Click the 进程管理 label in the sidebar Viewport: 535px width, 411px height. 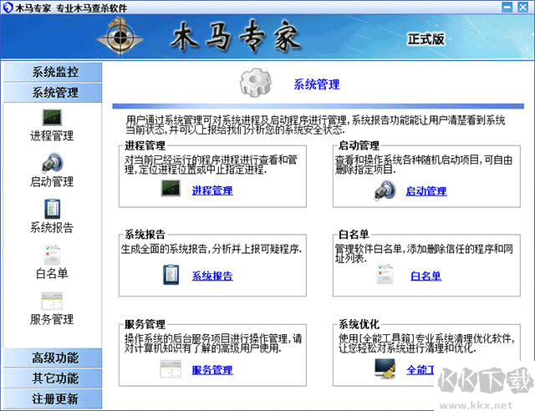click(52, 136)
